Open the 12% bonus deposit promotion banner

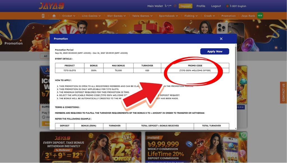(x=91, y=147)
